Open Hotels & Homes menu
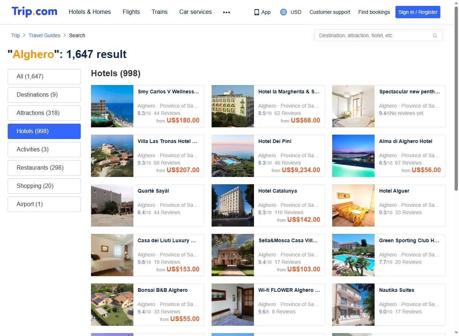The height and width of the screenshot is (336, 459). [90, 12]
